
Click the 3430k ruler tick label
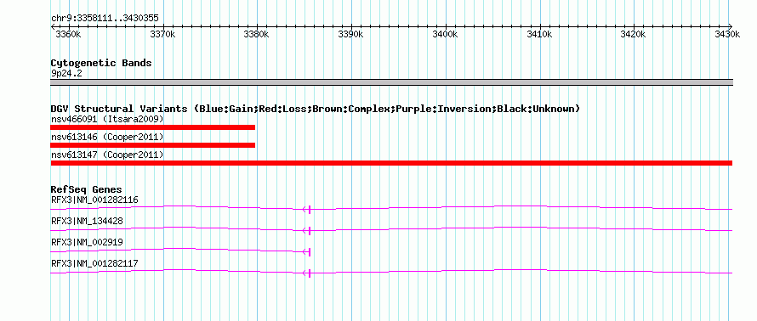(727, 34)
